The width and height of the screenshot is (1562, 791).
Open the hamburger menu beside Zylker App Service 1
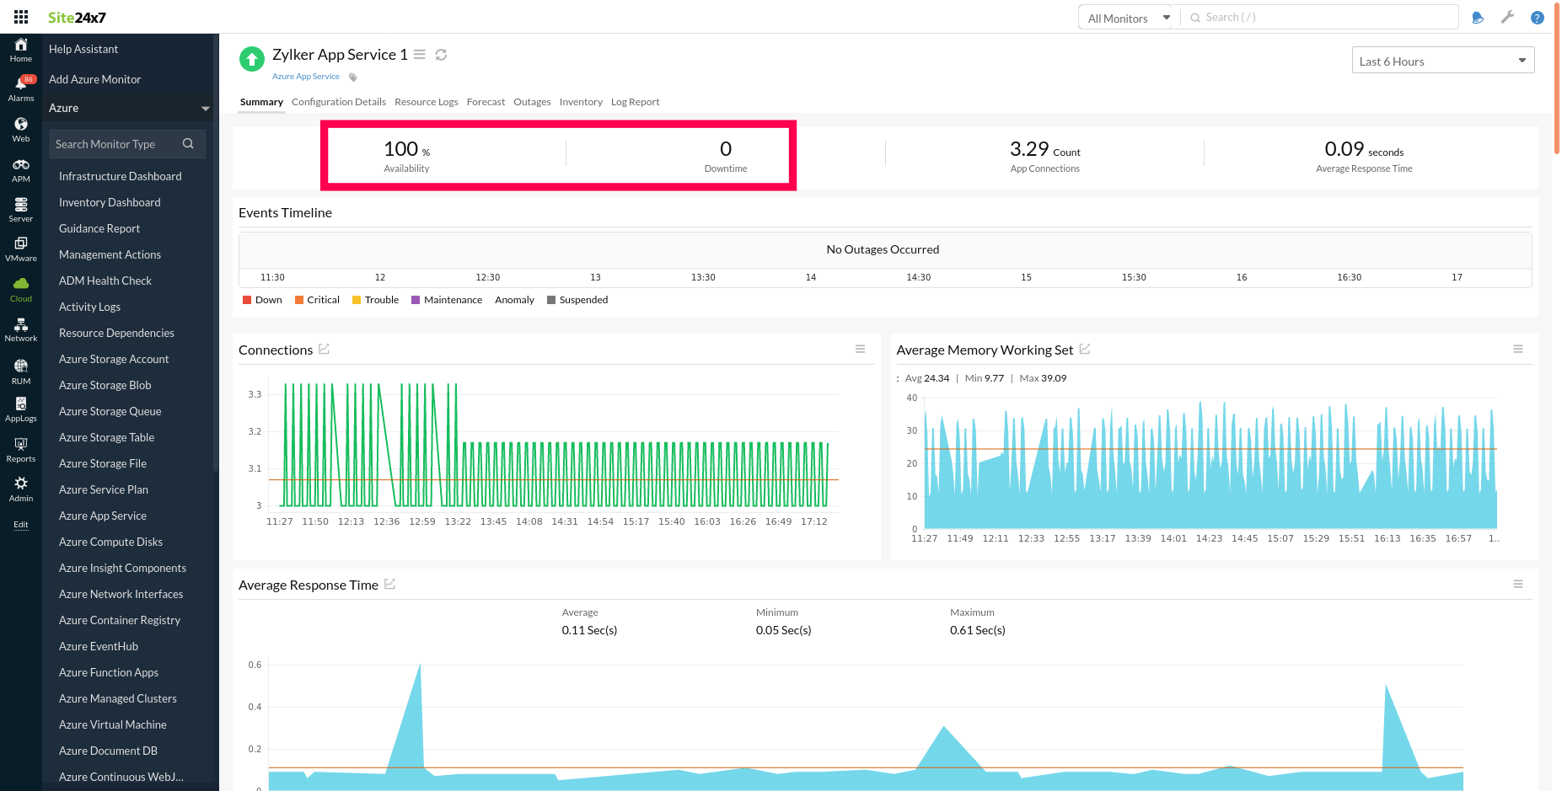pos(419,54)
